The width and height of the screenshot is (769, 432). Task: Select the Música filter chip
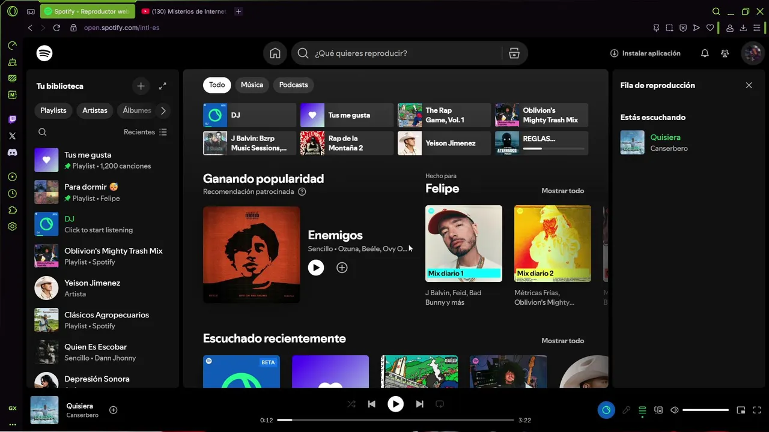(x=252, y=85)
